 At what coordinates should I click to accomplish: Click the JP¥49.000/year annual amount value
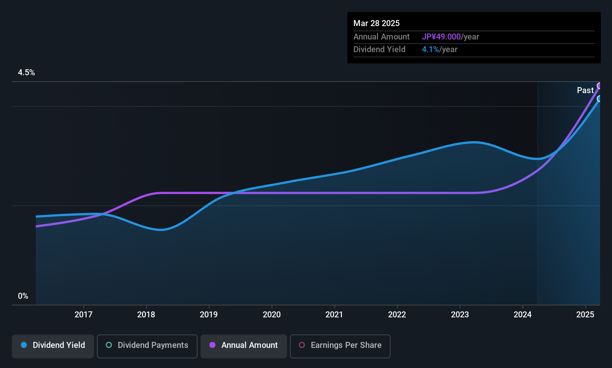pos(450,37)
